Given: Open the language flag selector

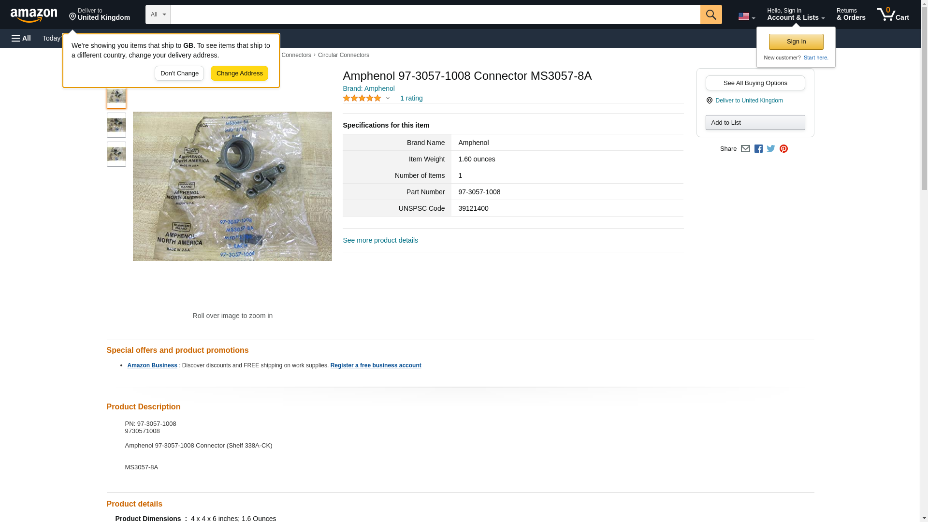Looking at the screenshot, I should click(746, 16).
